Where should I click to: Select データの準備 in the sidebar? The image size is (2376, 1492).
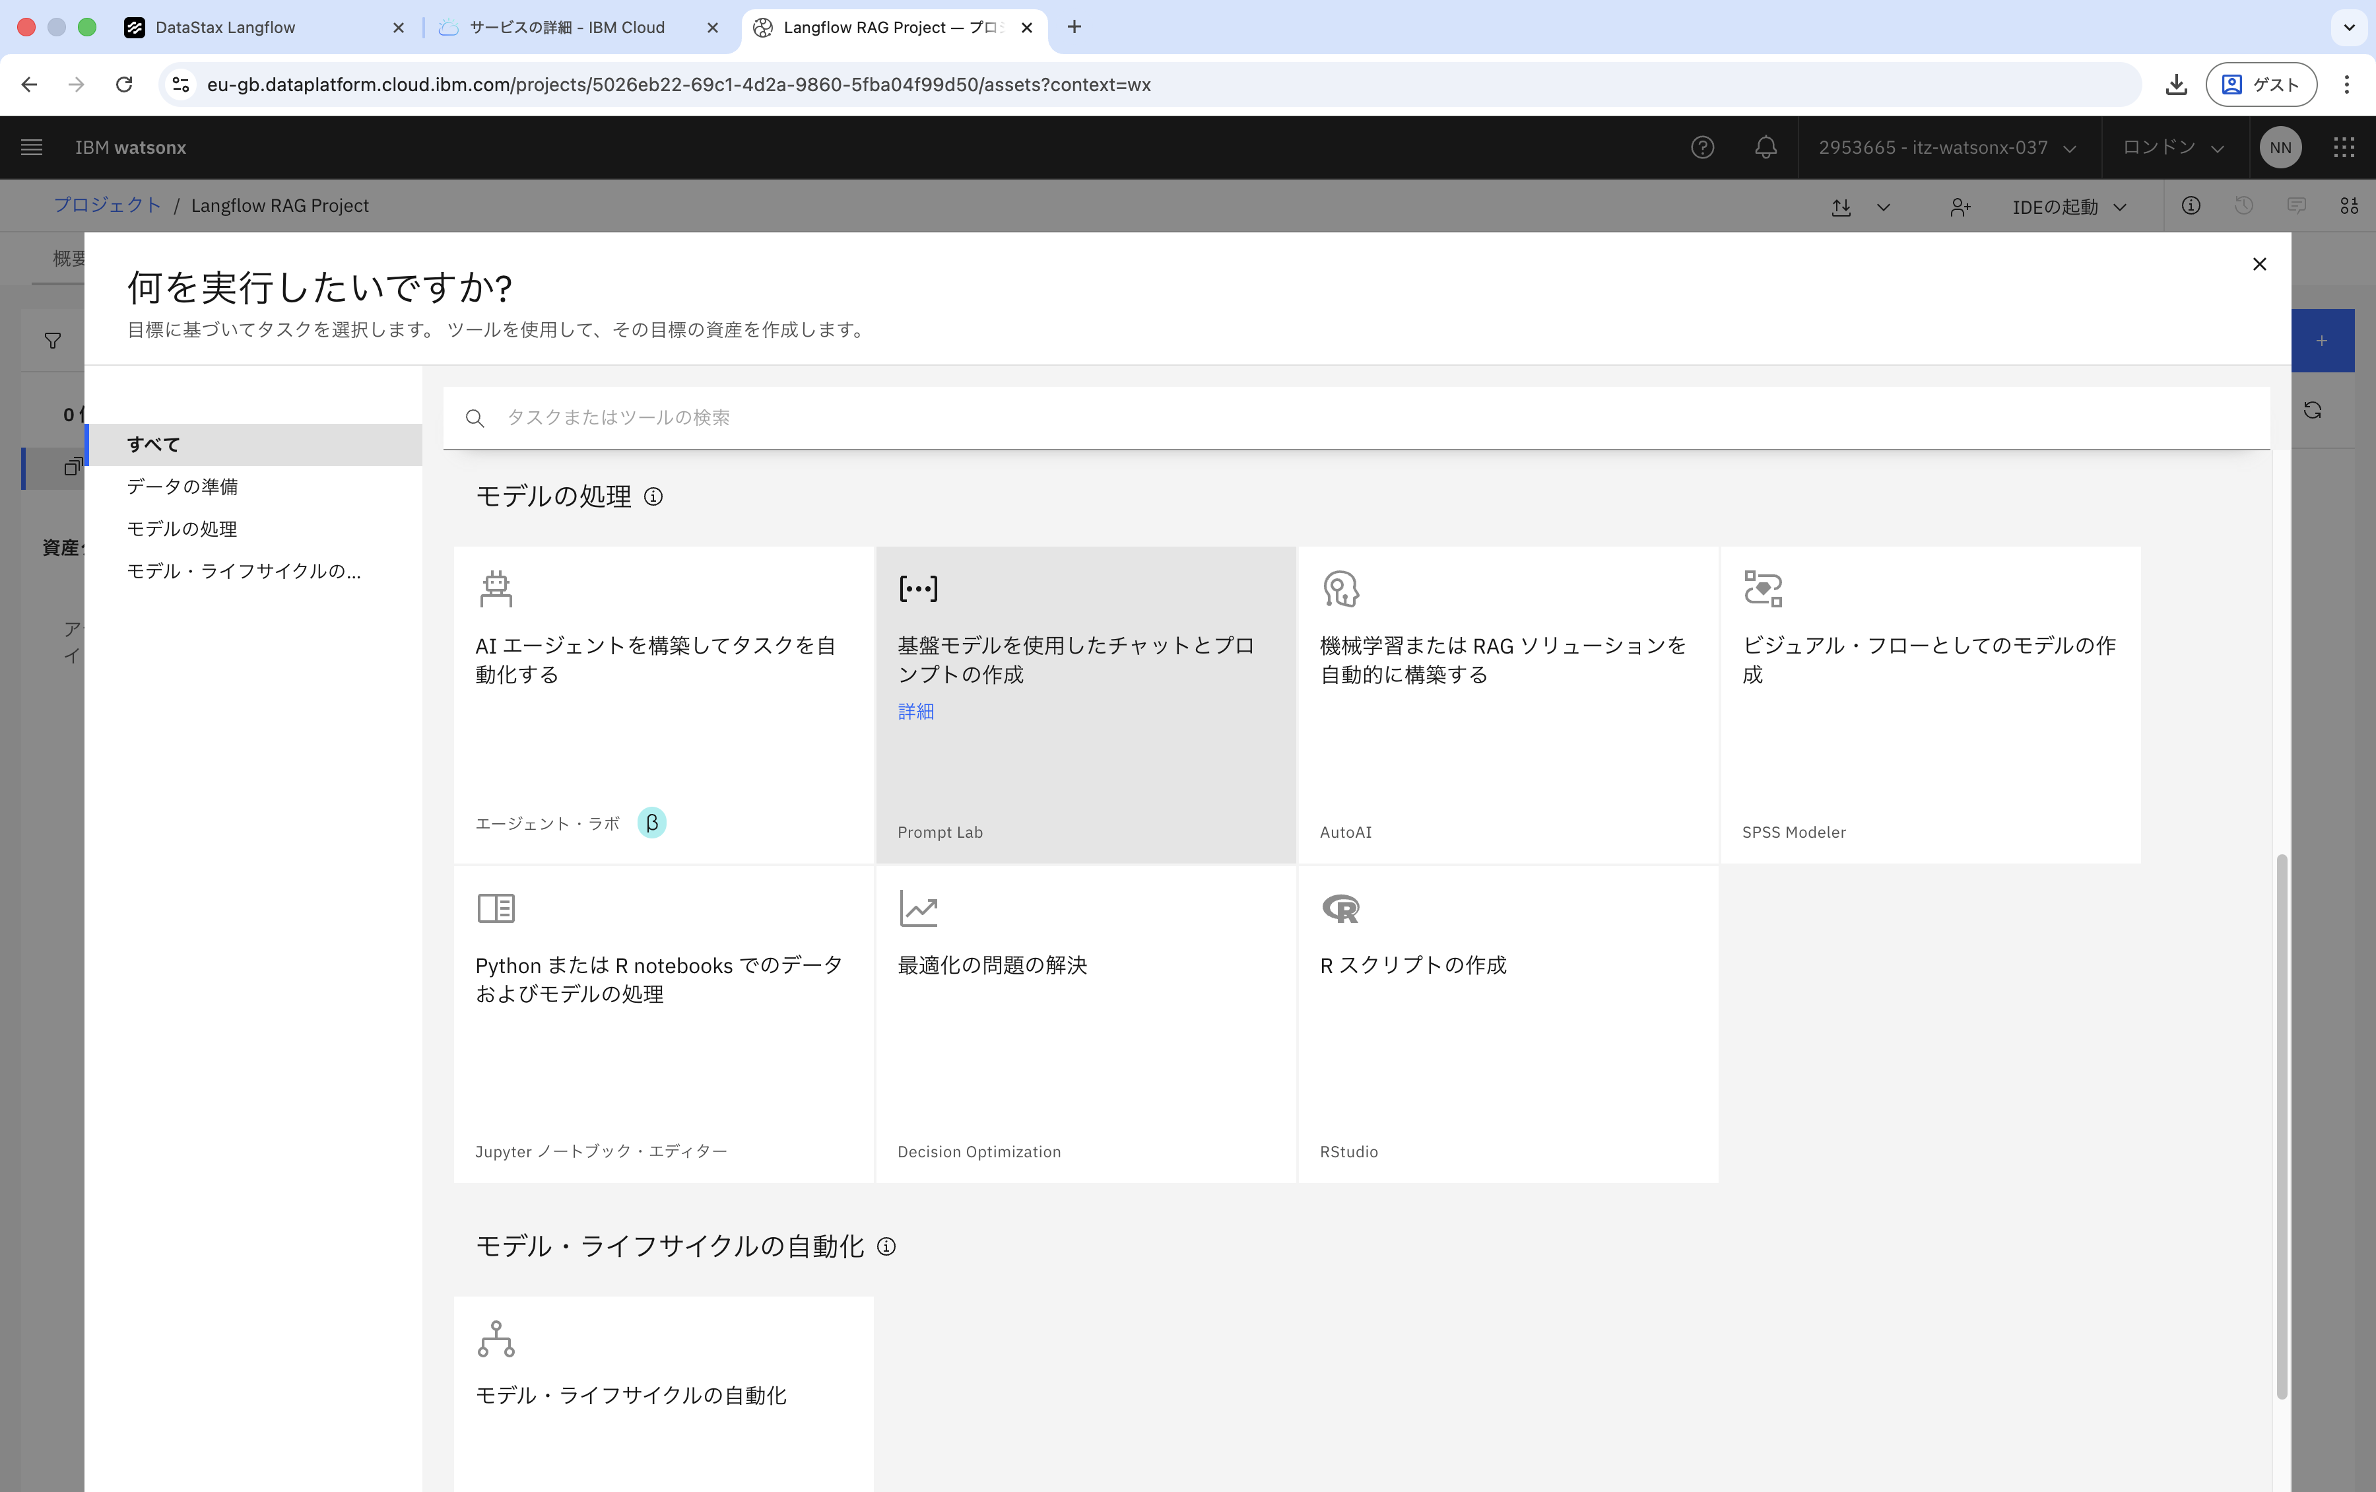(x=182, y=485)
